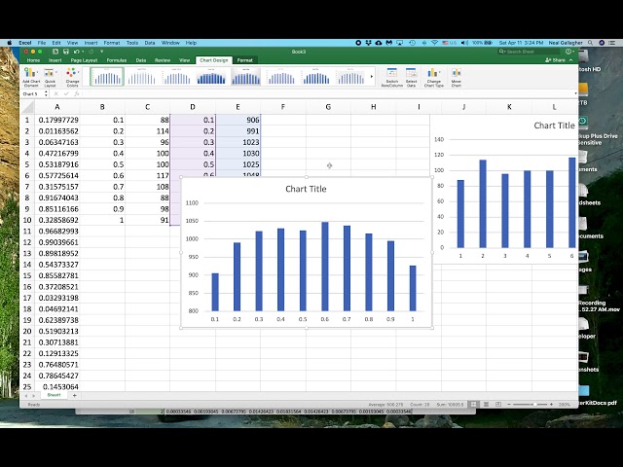
Task: Click cell A1 value 0.17997729
Action: [x=57, y=120]
